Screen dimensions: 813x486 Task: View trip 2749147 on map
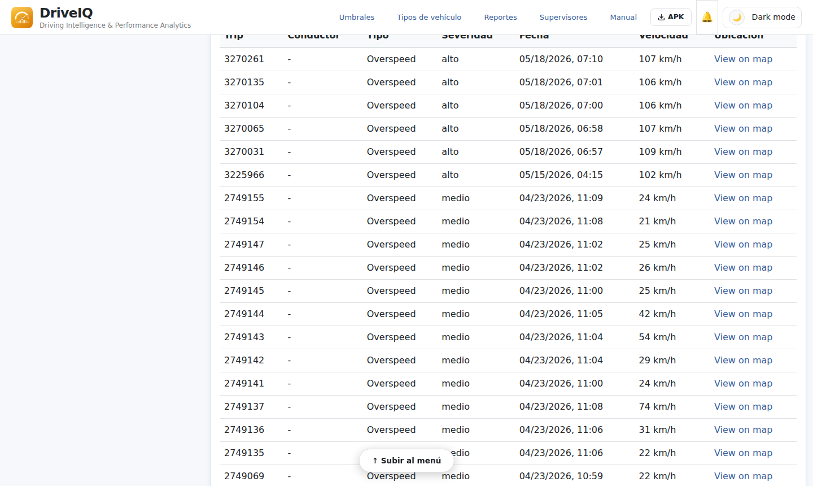[743, 245]
